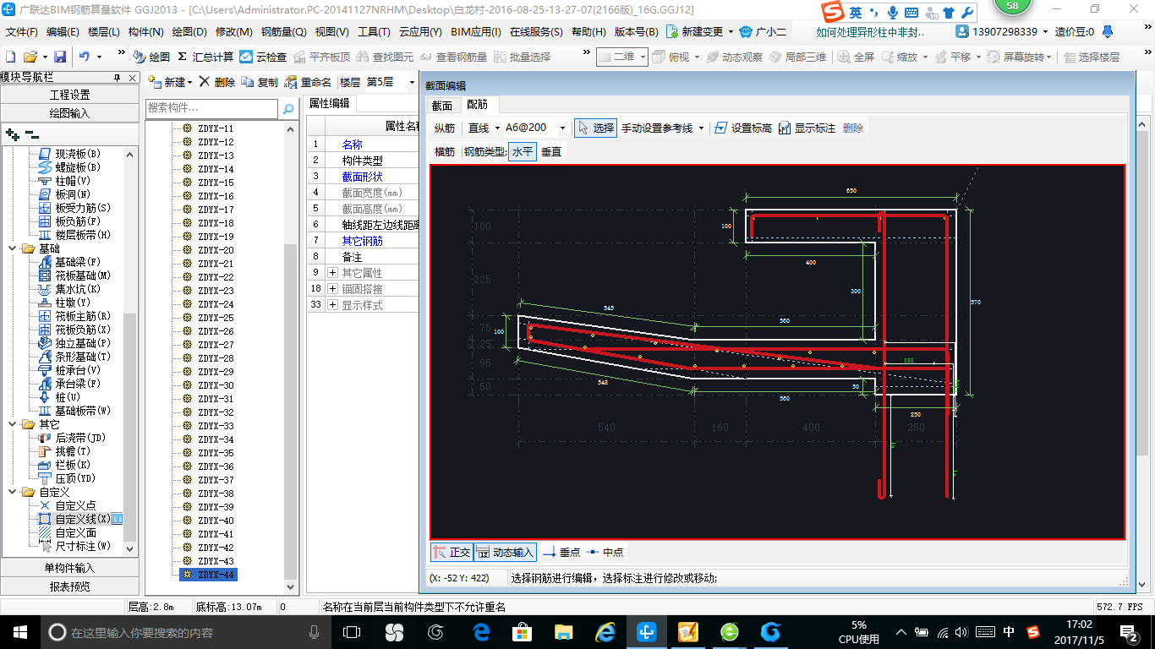Click 局部三维 partial 3D tool

coord(797,57)
